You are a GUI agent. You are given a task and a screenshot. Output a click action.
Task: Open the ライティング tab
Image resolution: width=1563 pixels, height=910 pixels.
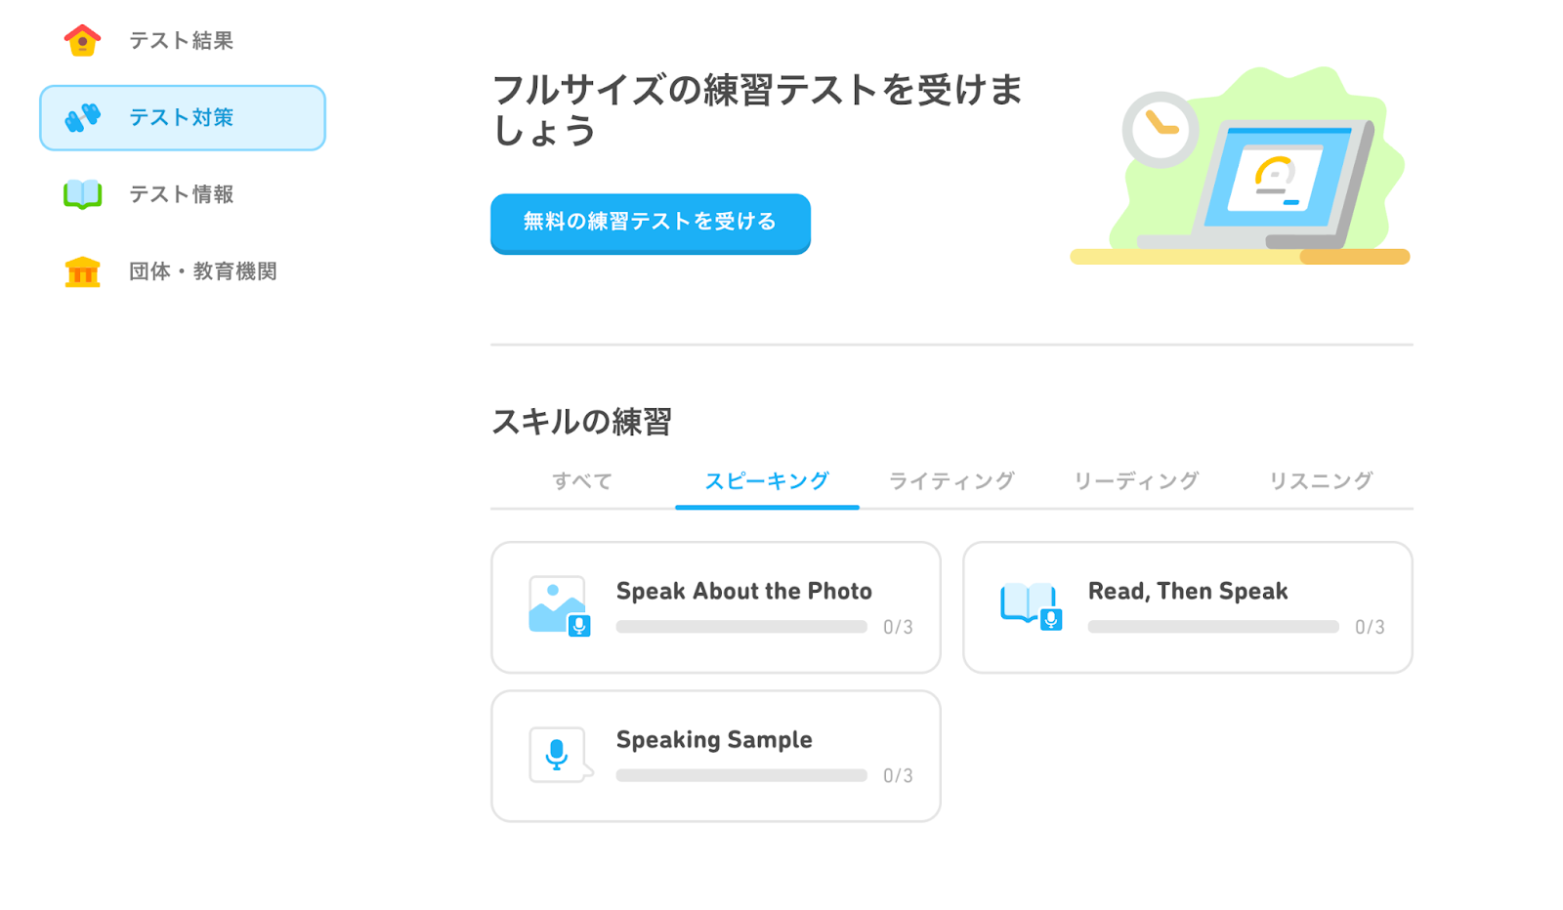pyautogui.click(x=951, y=480)
